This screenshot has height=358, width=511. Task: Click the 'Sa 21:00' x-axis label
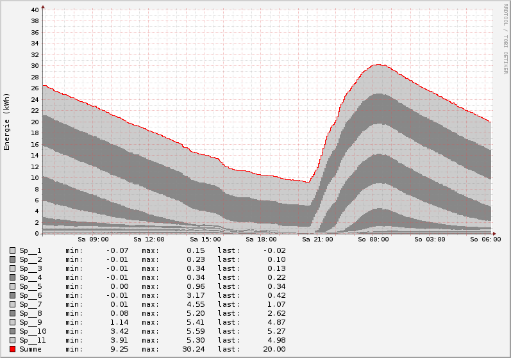click(318, 240)
